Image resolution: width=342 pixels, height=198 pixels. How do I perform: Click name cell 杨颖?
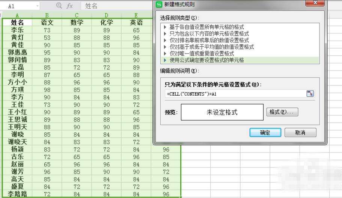click(17, 149)
